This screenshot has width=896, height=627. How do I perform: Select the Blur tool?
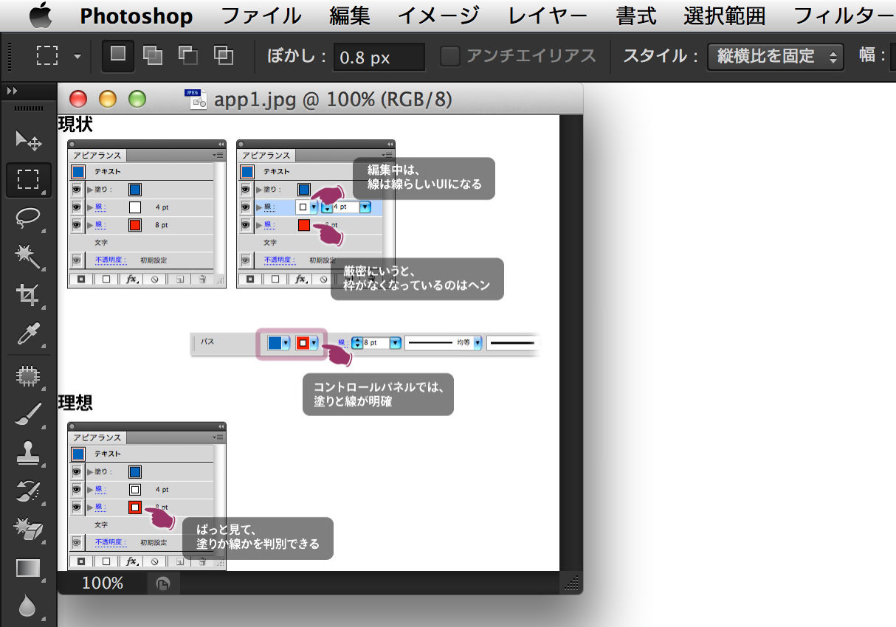coord(28,607)
